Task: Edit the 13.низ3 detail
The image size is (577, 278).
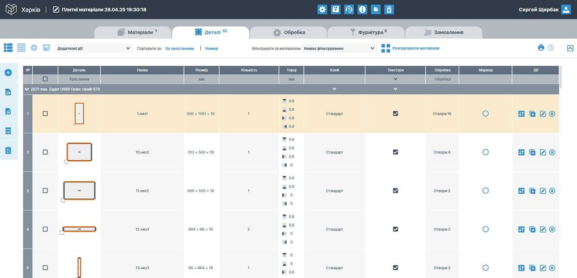Action: tap(543, 268)
